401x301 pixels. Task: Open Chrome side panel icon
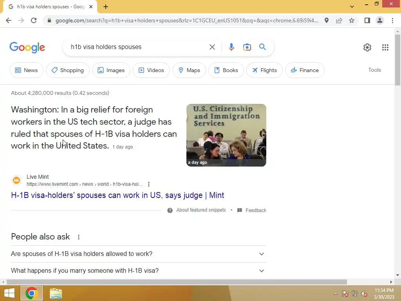(x=367, y=20)
